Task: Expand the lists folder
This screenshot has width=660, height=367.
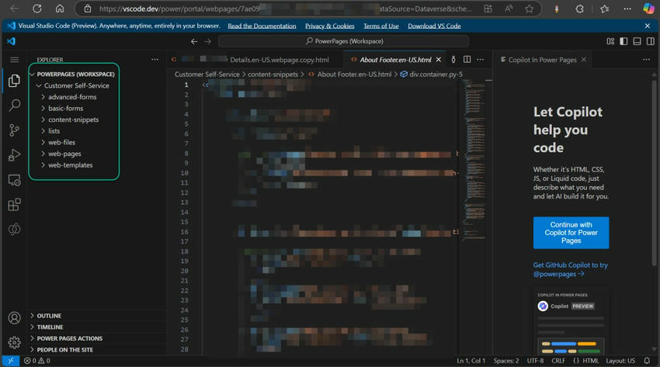Action: click(x=54, y=131)
